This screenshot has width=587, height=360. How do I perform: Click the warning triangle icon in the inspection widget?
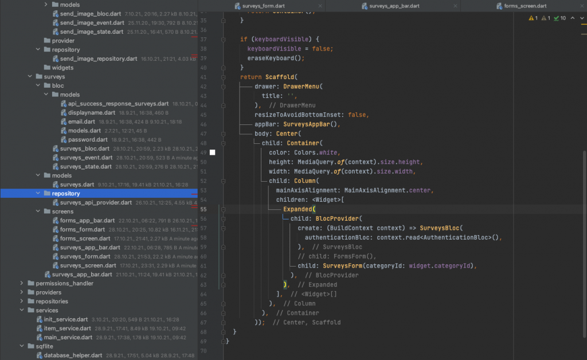[531, 18]
